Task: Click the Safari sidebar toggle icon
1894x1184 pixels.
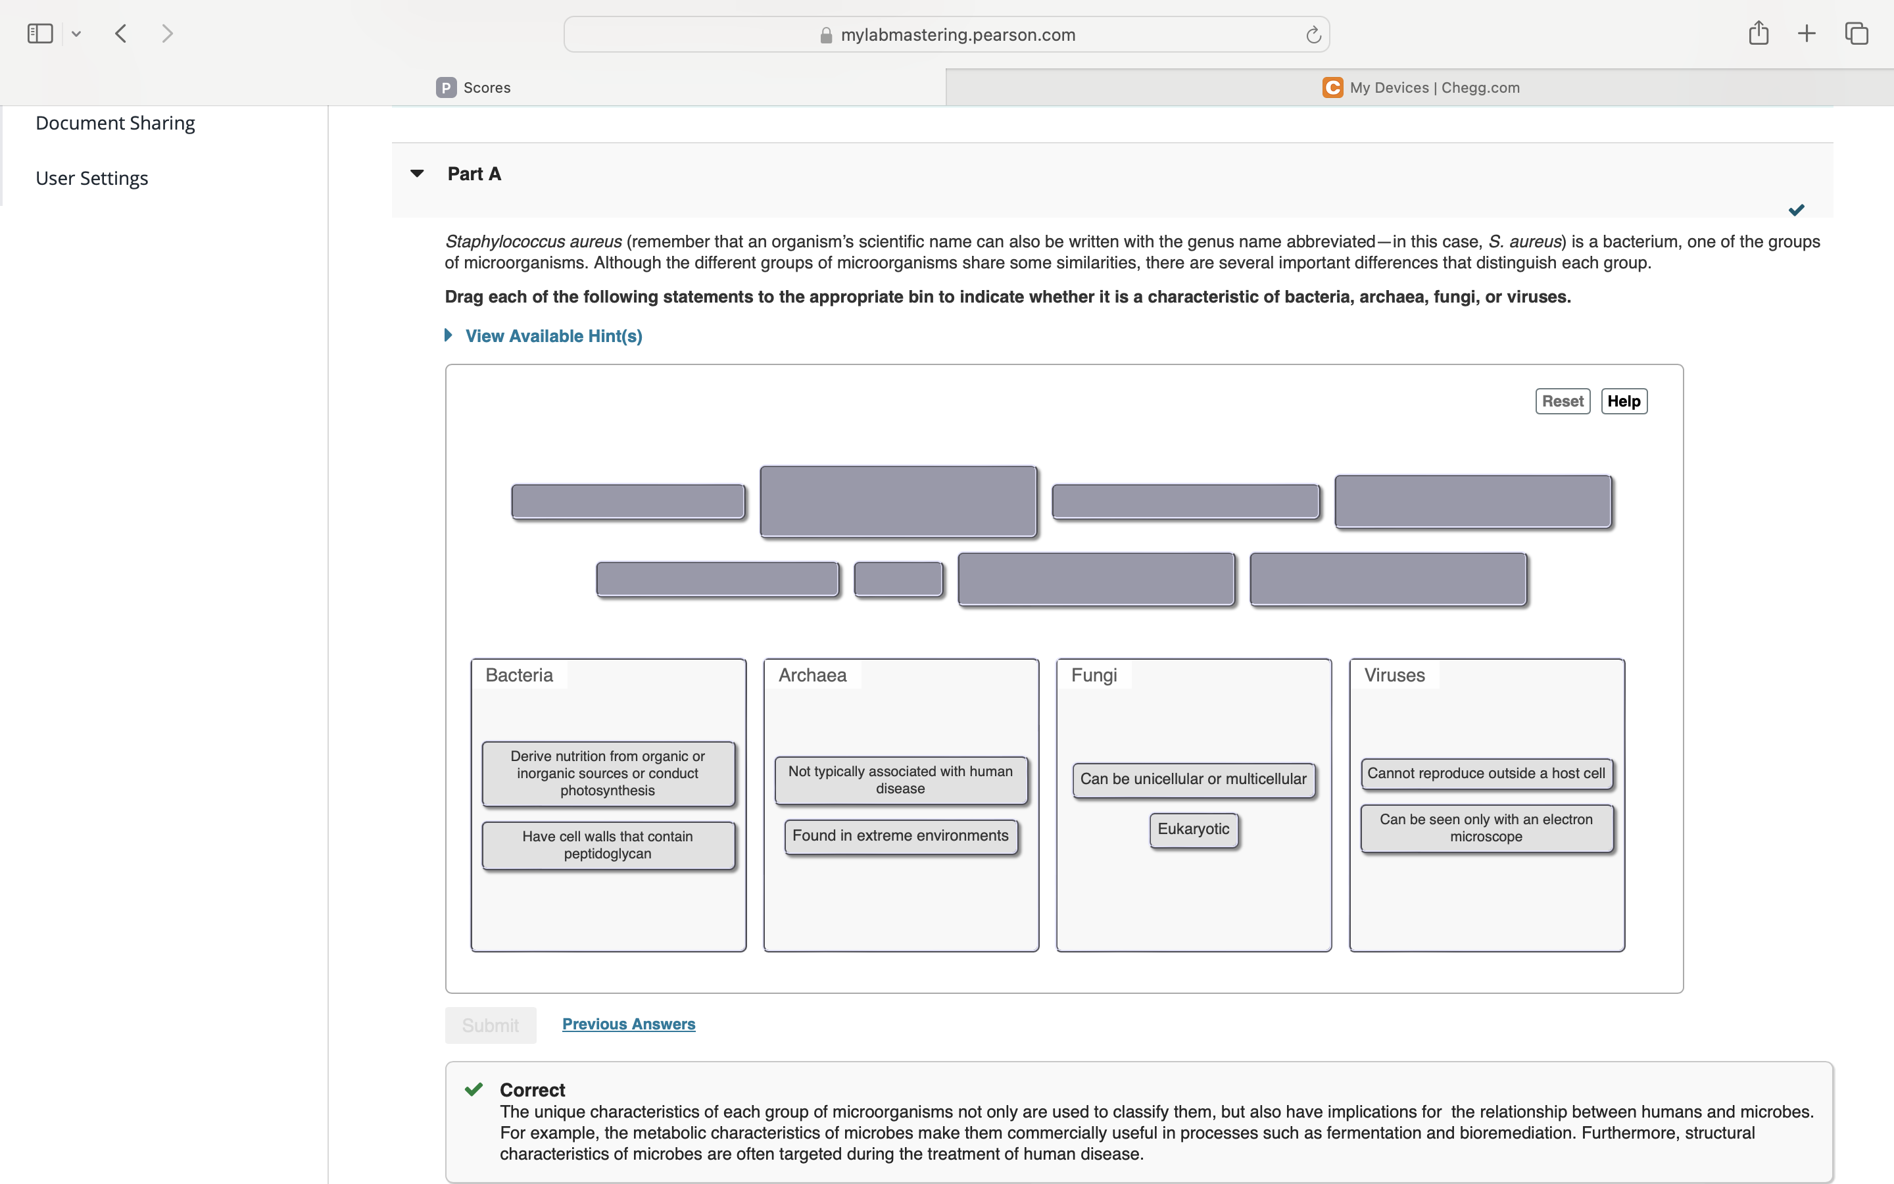Action: 40,34
